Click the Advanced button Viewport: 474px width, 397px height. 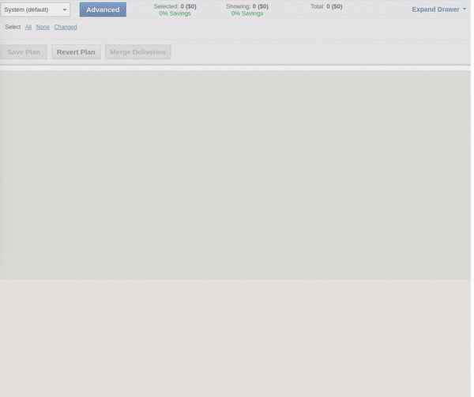coord(103,9)
